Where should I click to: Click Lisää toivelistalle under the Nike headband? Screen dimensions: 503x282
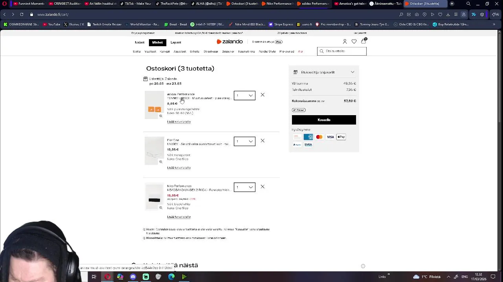(x=179, y=217)
